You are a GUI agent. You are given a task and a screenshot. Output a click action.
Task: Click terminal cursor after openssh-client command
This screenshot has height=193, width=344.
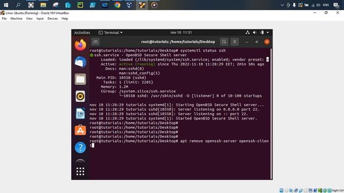[x=93, y=145]
